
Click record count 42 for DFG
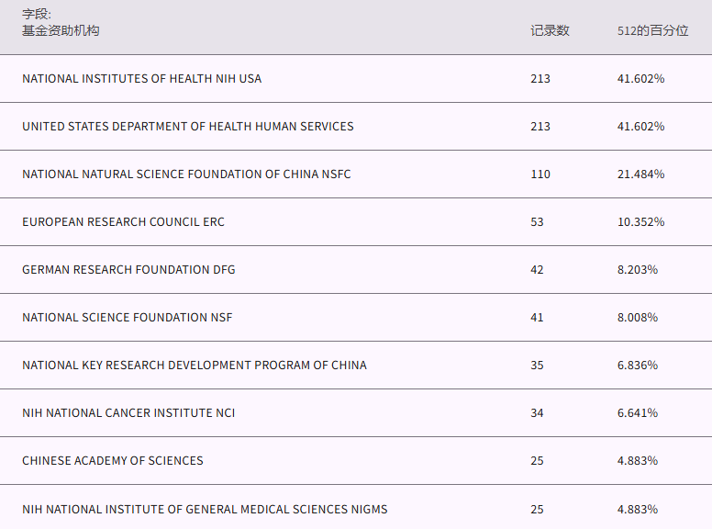[x=537, y=270]
